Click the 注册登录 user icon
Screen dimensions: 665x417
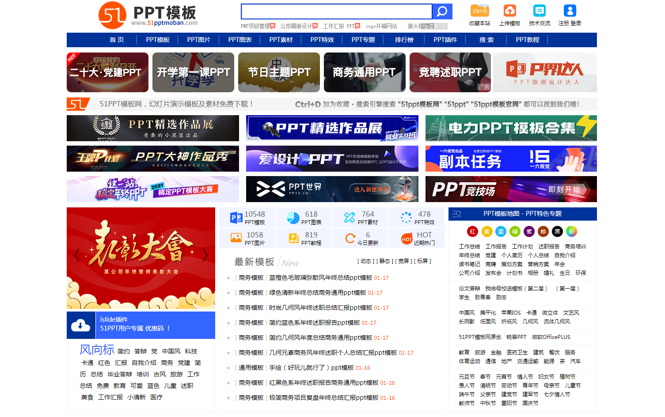pyautogui.click(x=569, y=11)
